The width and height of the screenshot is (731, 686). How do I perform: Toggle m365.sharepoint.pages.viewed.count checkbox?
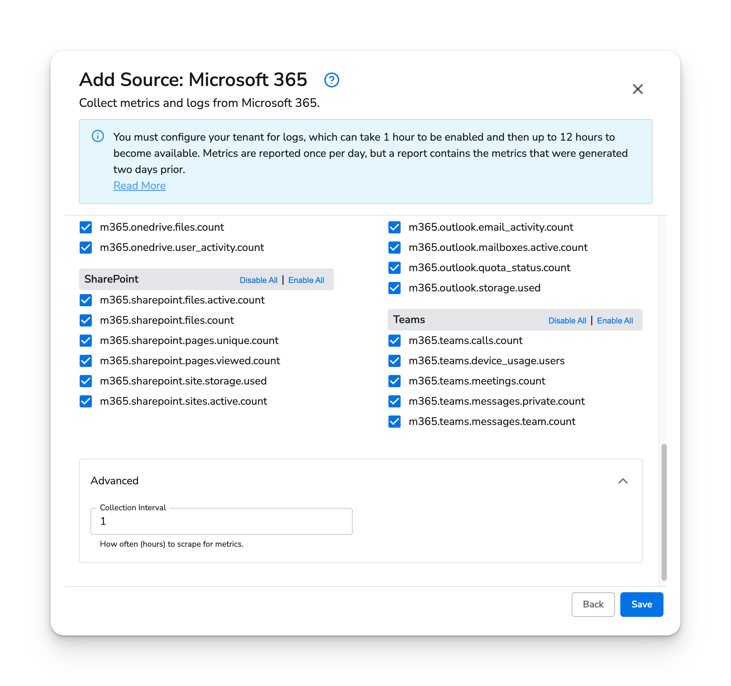[x=86, y=361]
